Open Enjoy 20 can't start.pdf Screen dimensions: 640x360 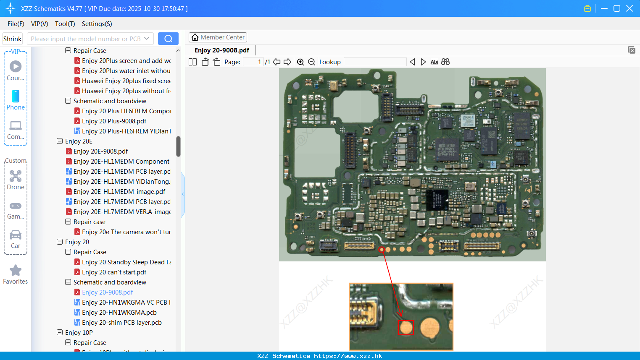[x=114, y=272]
